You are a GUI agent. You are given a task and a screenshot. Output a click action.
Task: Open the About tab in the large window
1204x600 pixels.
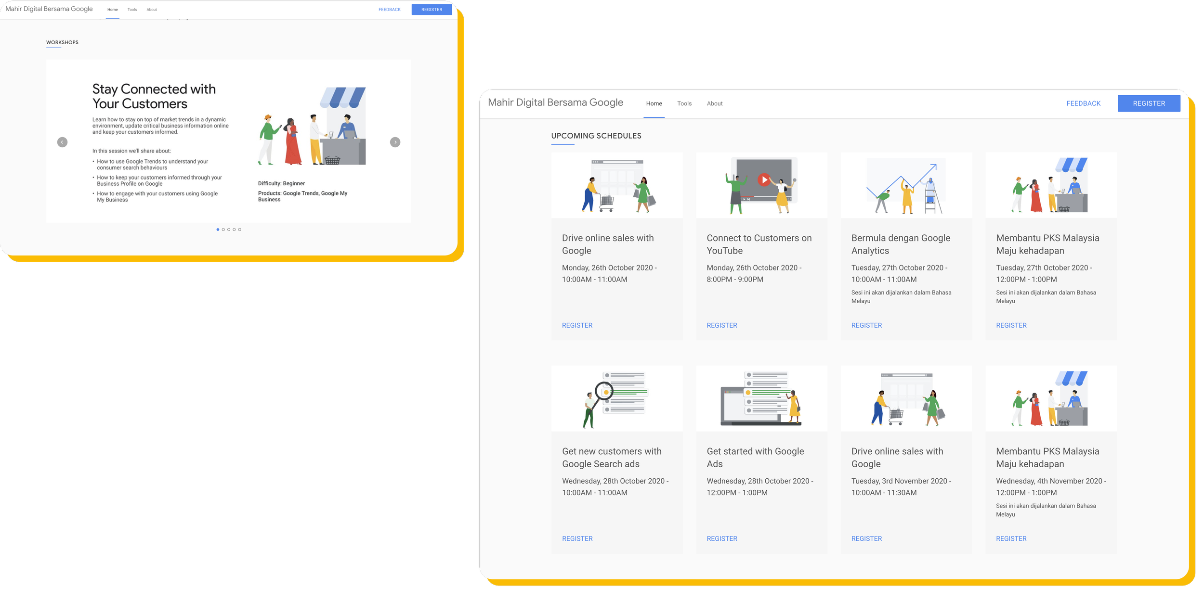(x=714, y=103)
